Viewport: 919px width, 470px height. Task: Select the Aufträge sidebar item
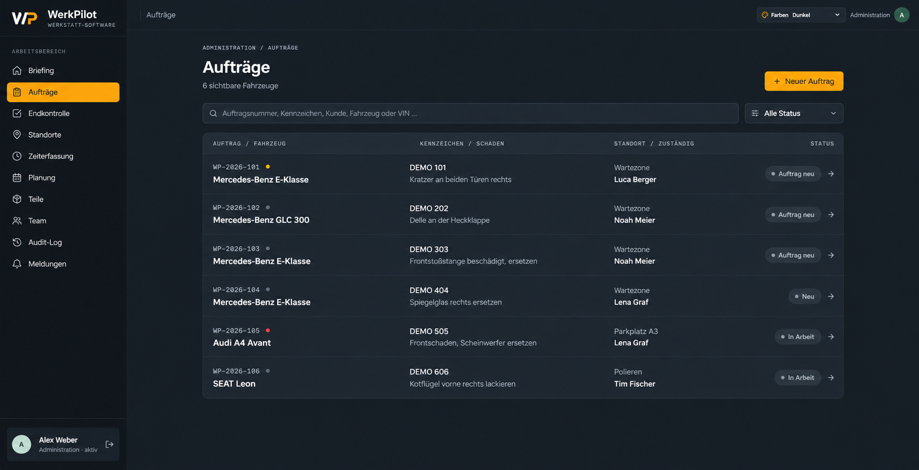pos(63,92)
